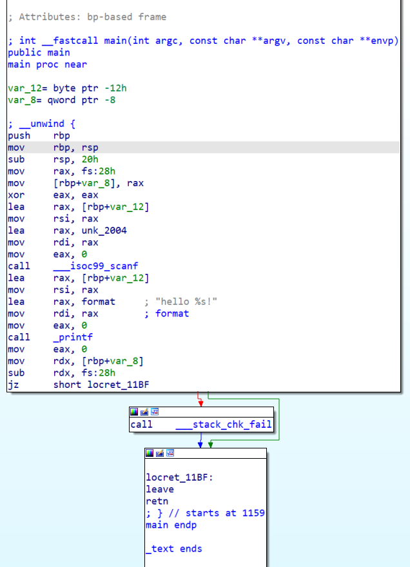Click the "locret_11BF:" label line

click(x=179, y=477)
